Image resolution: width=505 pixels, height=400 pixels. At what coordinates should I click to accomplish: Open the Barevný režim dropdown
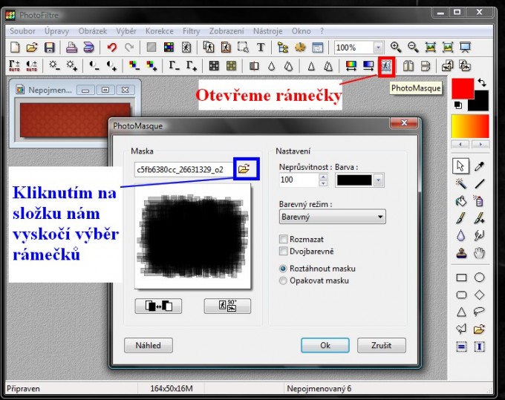(332, 217)
